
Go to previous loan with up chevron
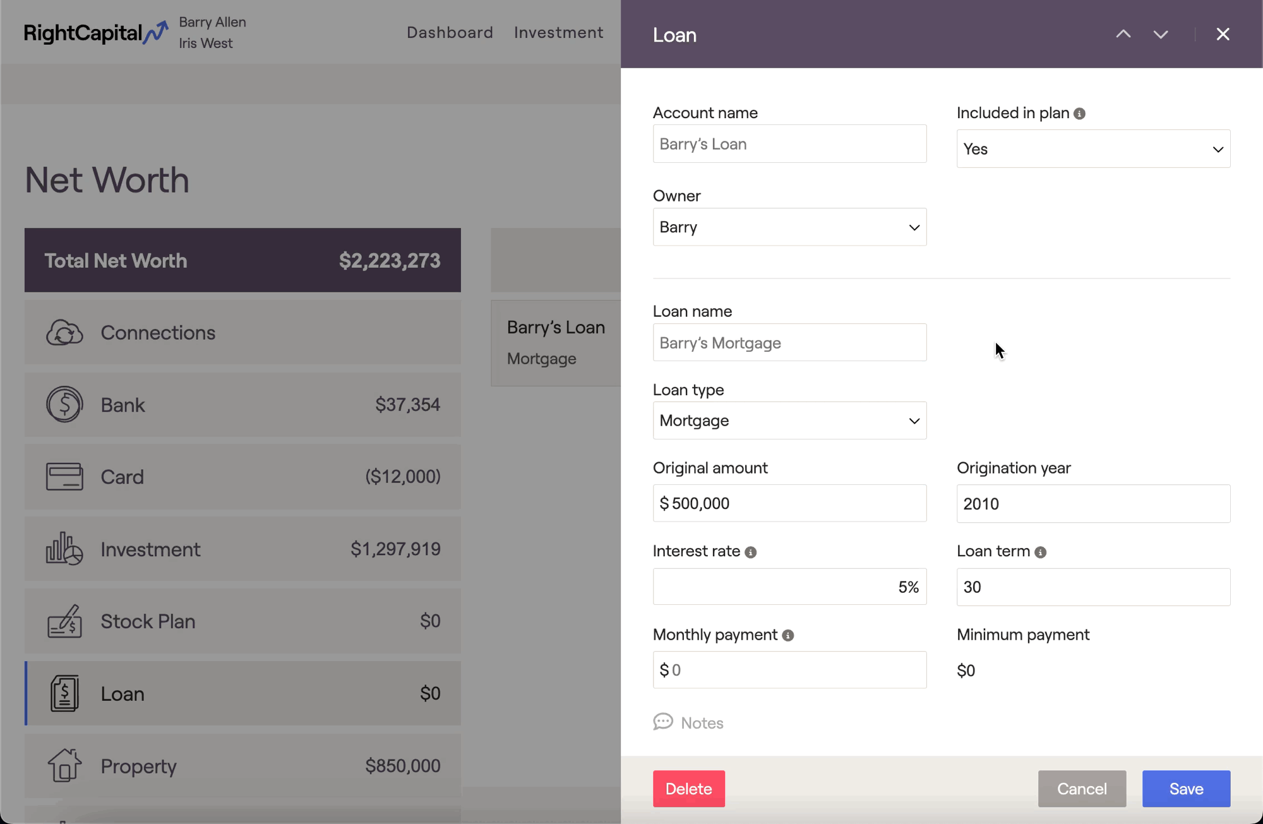tap(1123, 34)
